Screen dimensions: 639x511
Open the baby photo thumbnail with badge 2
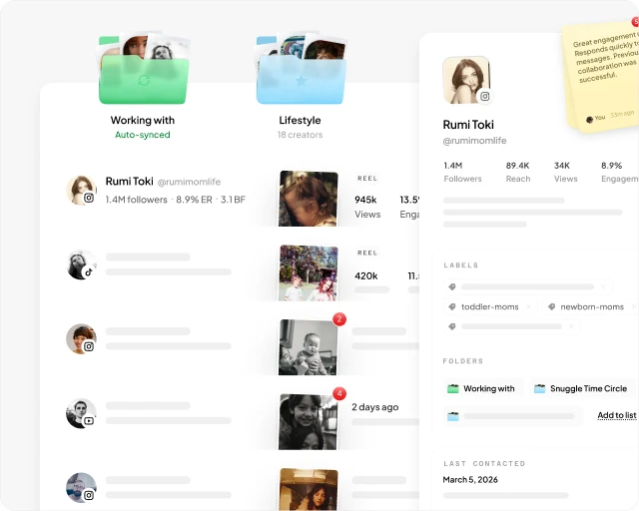[309, 347]
